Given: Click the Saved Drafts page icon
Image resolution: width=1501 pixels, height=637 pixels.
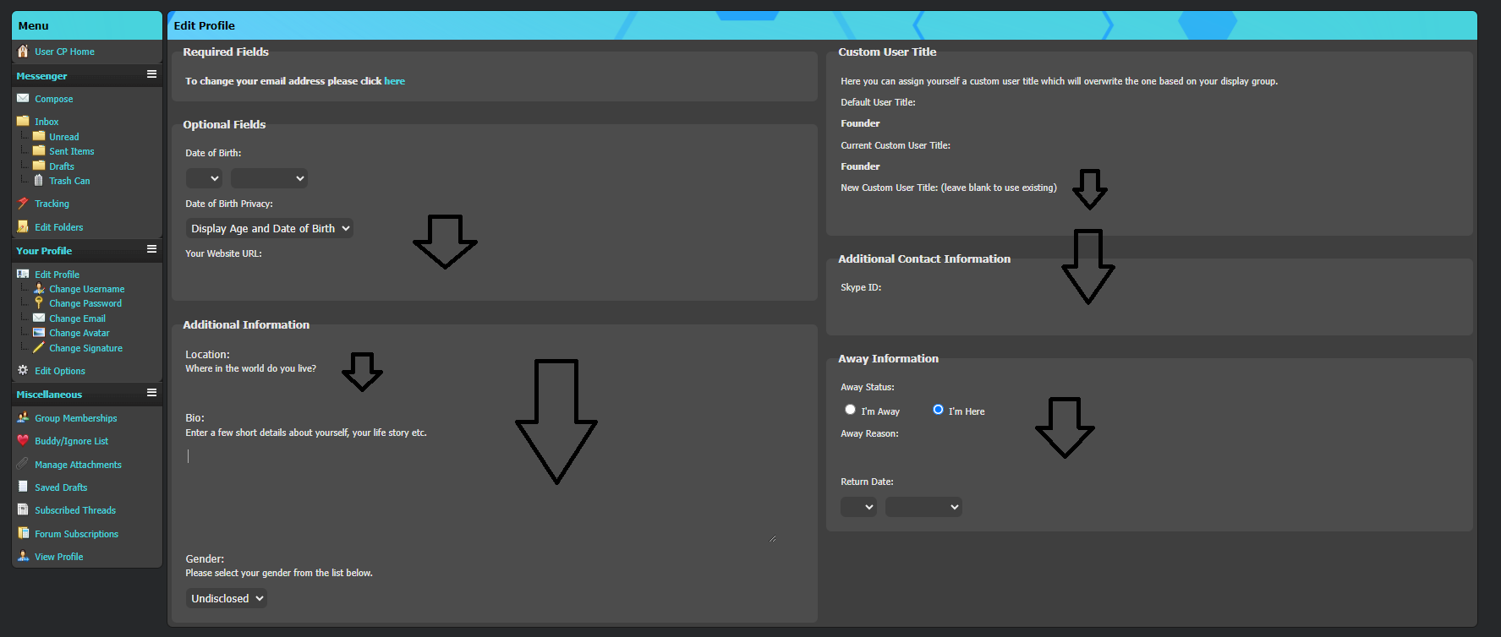Looking at the screenshot, I should tap(23, 487).
